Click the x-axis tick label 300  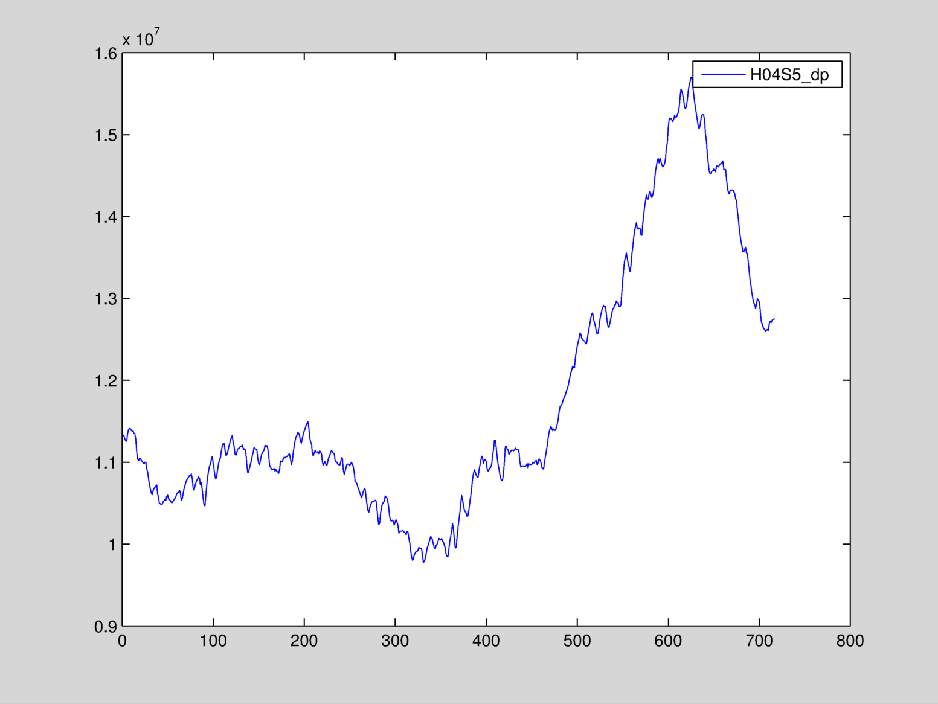395,641
